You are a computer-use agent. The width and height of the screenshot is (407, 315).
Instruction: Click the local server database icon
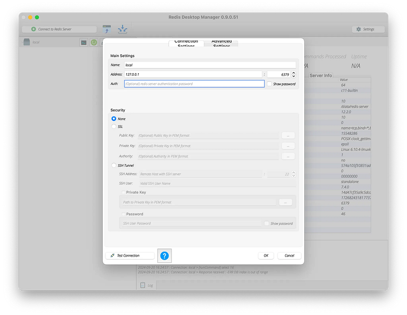tap(27, 42)
